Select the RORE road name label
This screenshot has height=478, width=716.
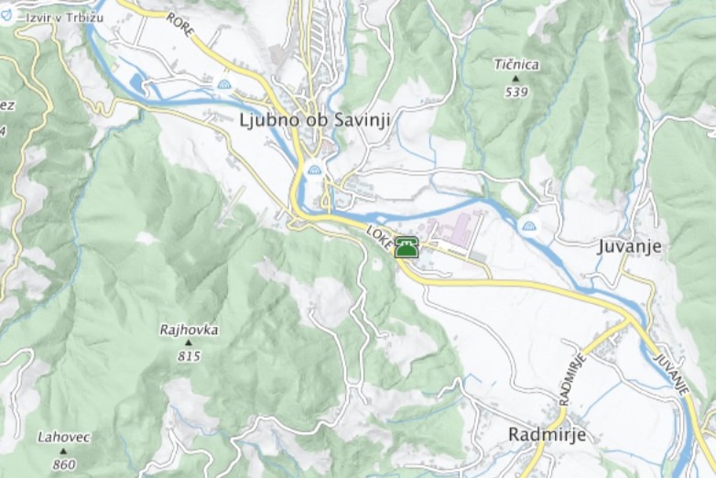click(x=180, y=25)
